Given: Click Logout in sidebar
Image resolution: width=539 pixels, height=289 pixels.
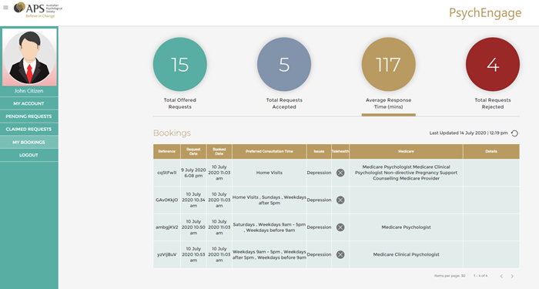Looking at the screenshot, I should point(29,155).
